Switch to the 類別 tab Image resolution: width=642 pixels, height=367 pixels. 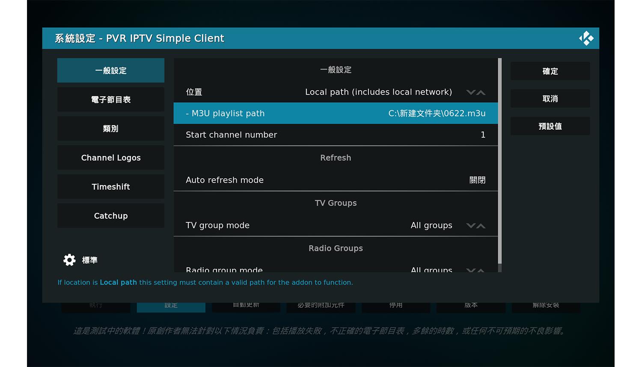click(111, 129)
